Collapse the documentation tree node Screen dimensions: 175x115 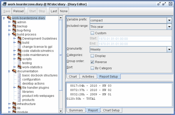tap(9, 71)
